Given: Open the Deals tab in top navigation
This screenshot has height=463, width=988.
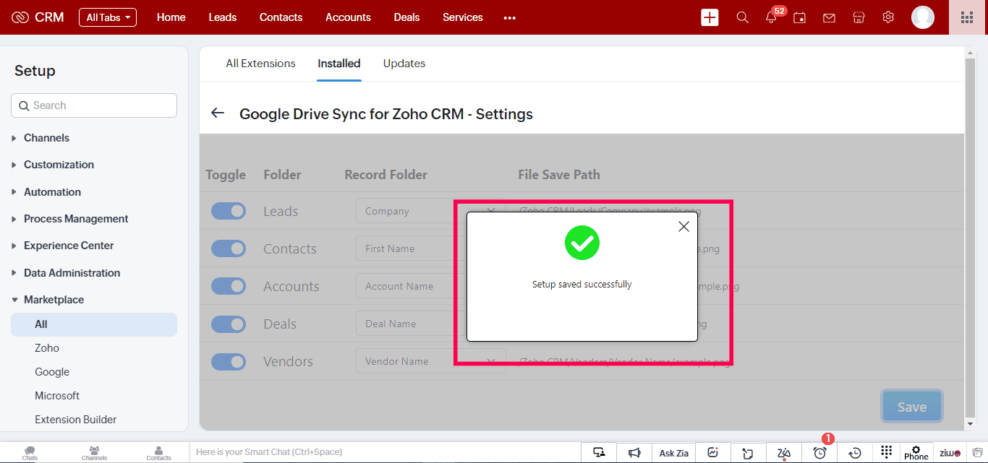Looking at the screenshot, I should pyautogui.click(x=407, y=17).
